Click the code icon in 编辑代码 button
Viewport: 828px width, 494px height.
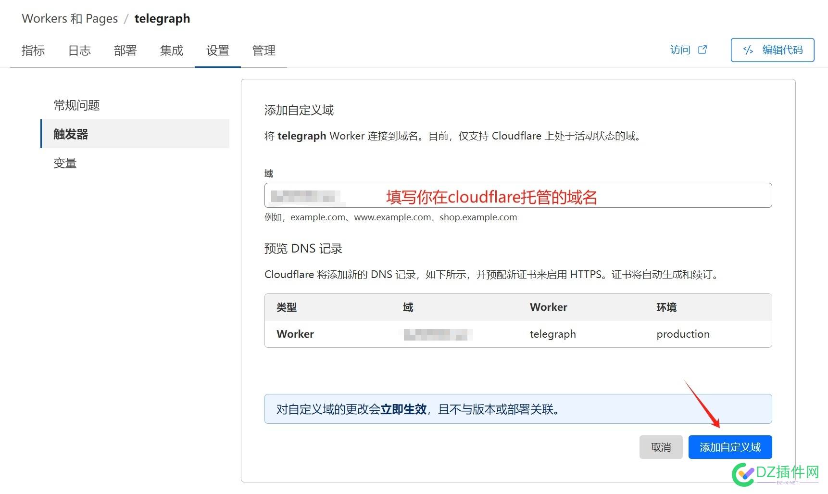tap(748, 50)
